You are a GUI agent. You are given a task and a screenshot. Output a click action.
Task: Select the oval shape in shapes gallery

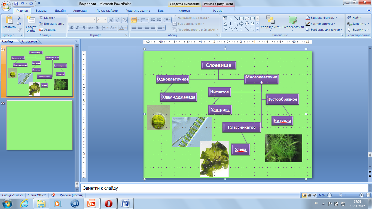click(247, 18)
